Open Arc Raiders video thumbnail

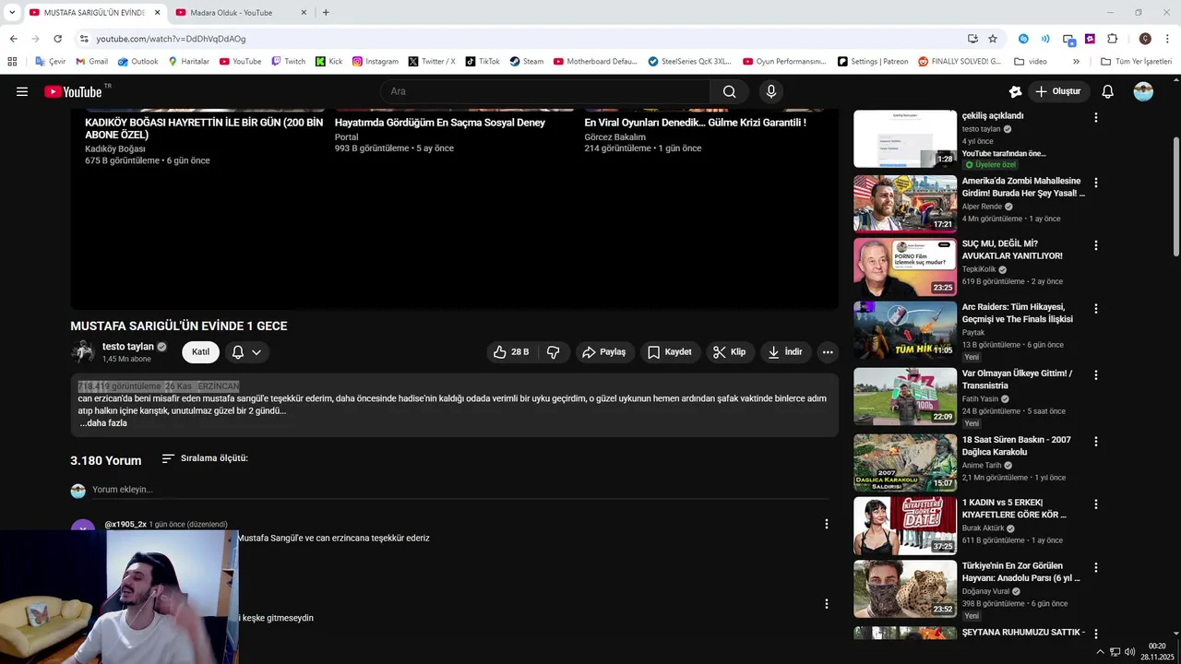(x=905, y=330)
